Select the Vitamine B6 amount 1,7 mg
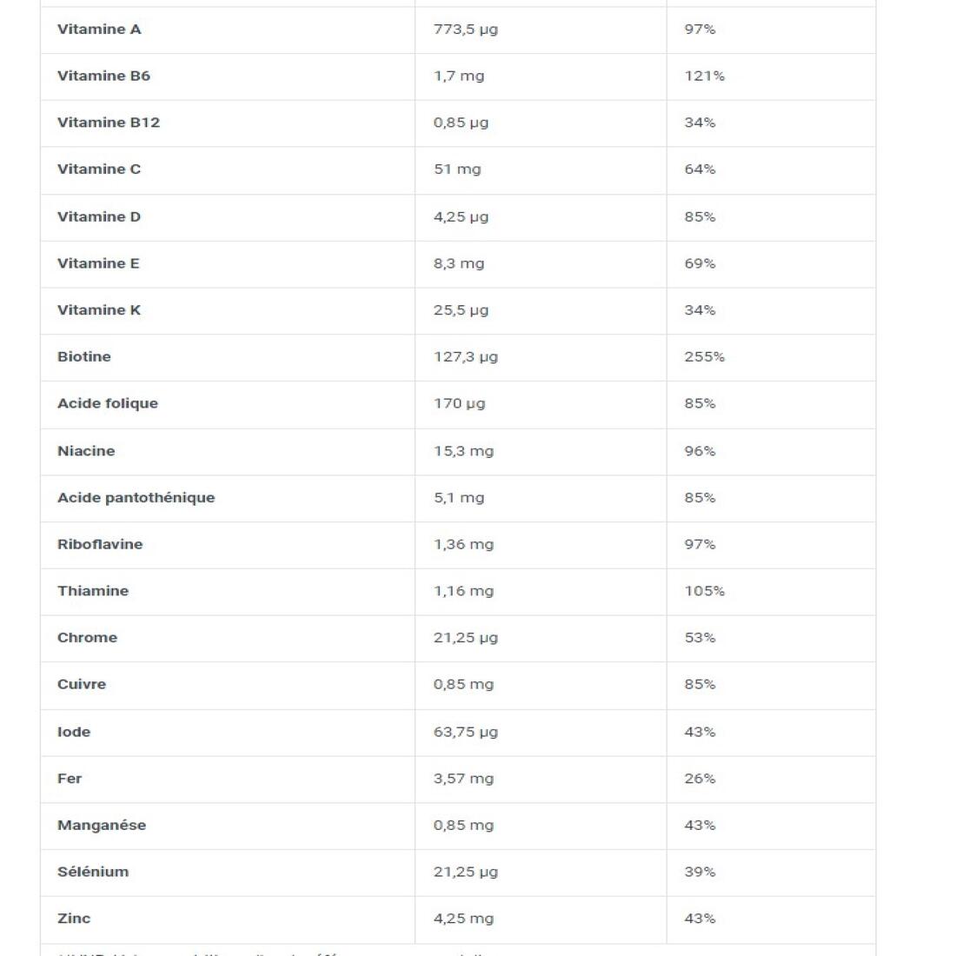This screenshot has height=956, width=956. click(459, 76)
